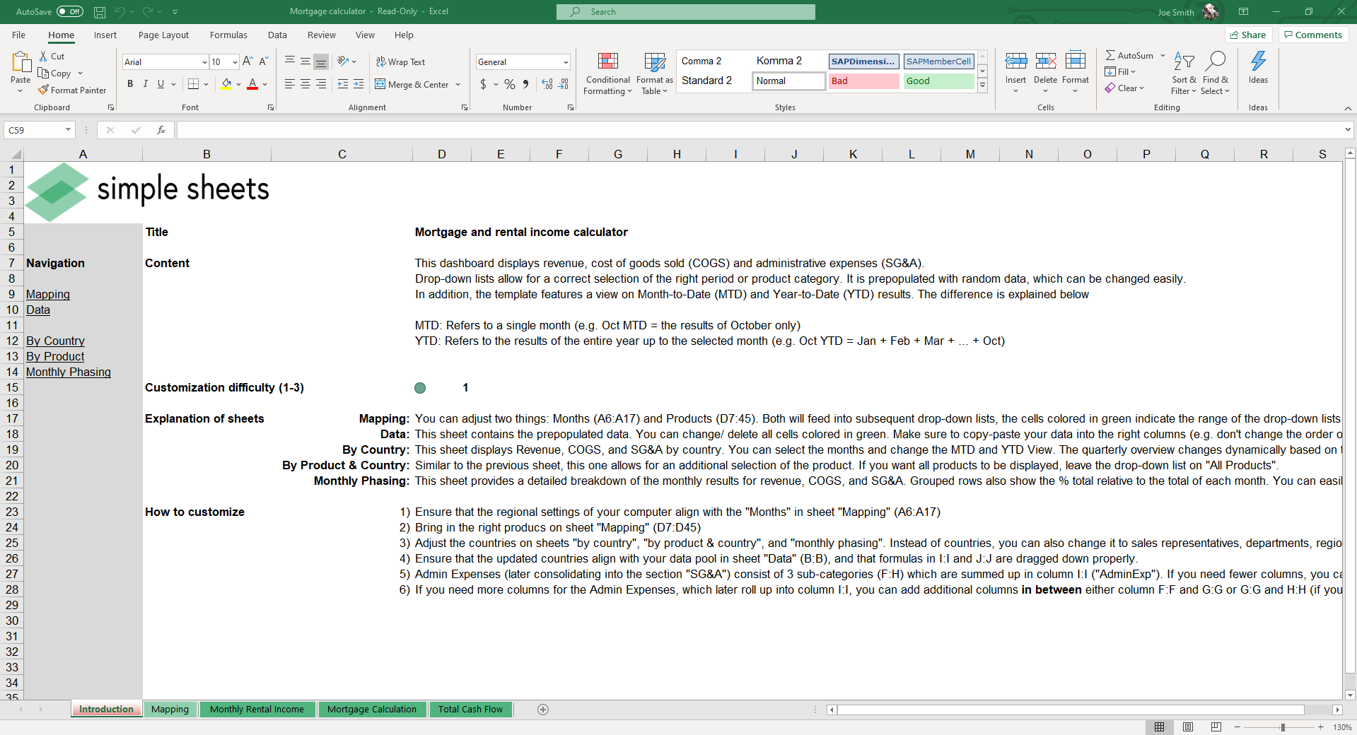
Task: Click the Paste clipboard icon
Action: tap(21, 63)
